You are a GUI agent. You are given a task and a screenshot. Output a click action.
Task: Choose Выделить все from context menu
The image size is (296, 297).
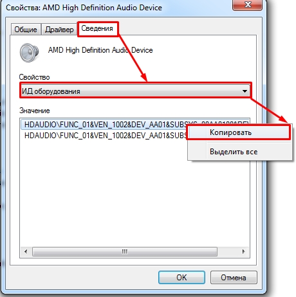pyautogui.click(x=240, y=152)
